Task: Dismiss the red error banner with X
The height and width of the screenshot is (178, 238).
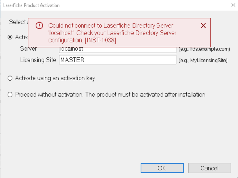Action: point(203,26)
